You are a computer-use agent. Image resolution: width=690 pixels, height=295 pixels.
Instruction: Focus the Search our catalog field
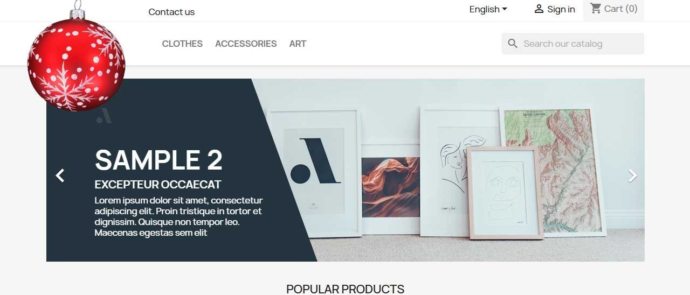pyautogui.click(x=573, y=44)
